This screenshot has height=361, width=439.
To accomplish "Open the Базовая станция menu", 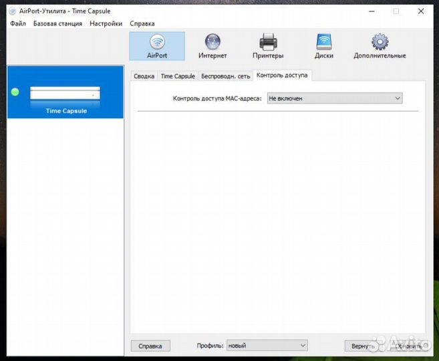I will click(57, 23).
